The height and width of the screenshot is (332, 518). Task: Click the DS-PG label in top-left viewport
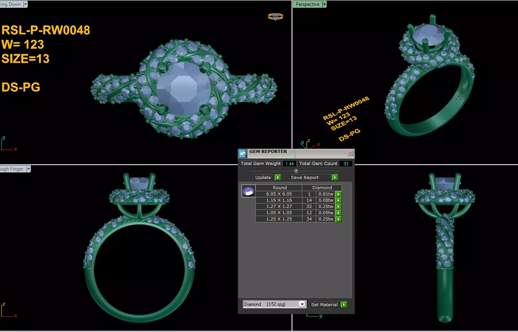[x=21, y=87]
